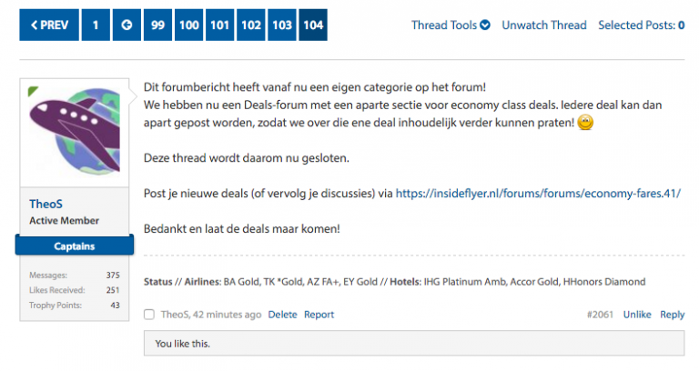Click Unlike on post #2061
The image size is (699, 371).
tap(637, 315)
